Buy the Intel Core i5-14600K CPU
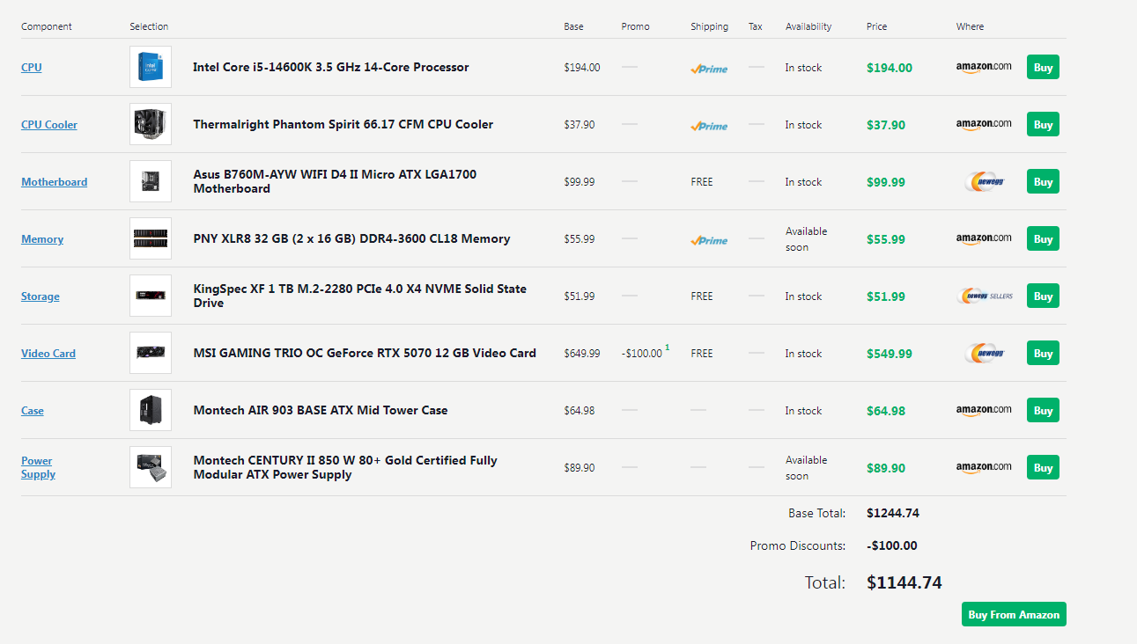 (1043, 67)
